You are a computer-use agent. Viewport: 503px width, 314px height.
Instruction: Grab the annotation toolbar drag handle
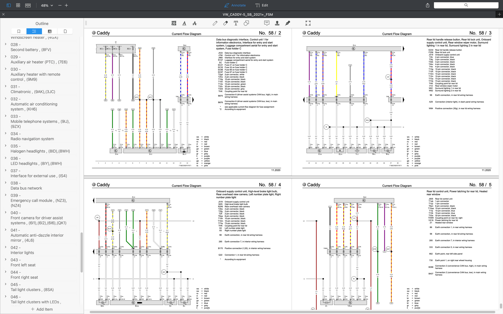86,23
